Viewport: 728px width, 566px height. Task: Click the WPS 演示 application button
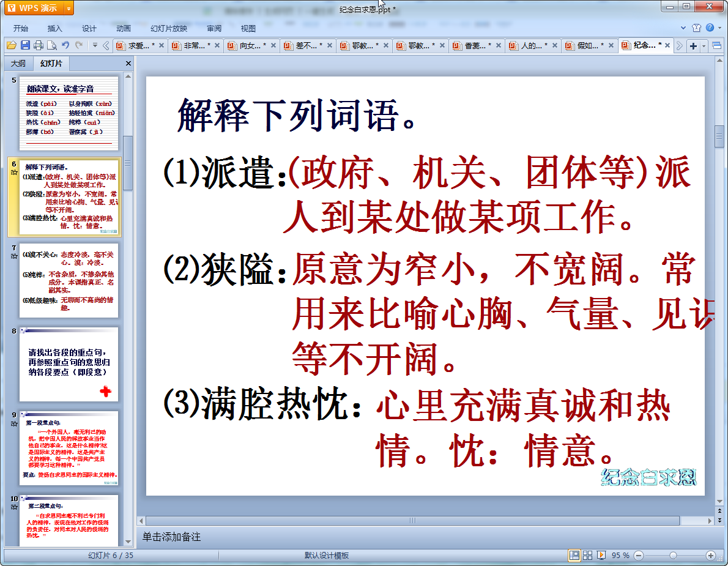click(x=34, y=9)
